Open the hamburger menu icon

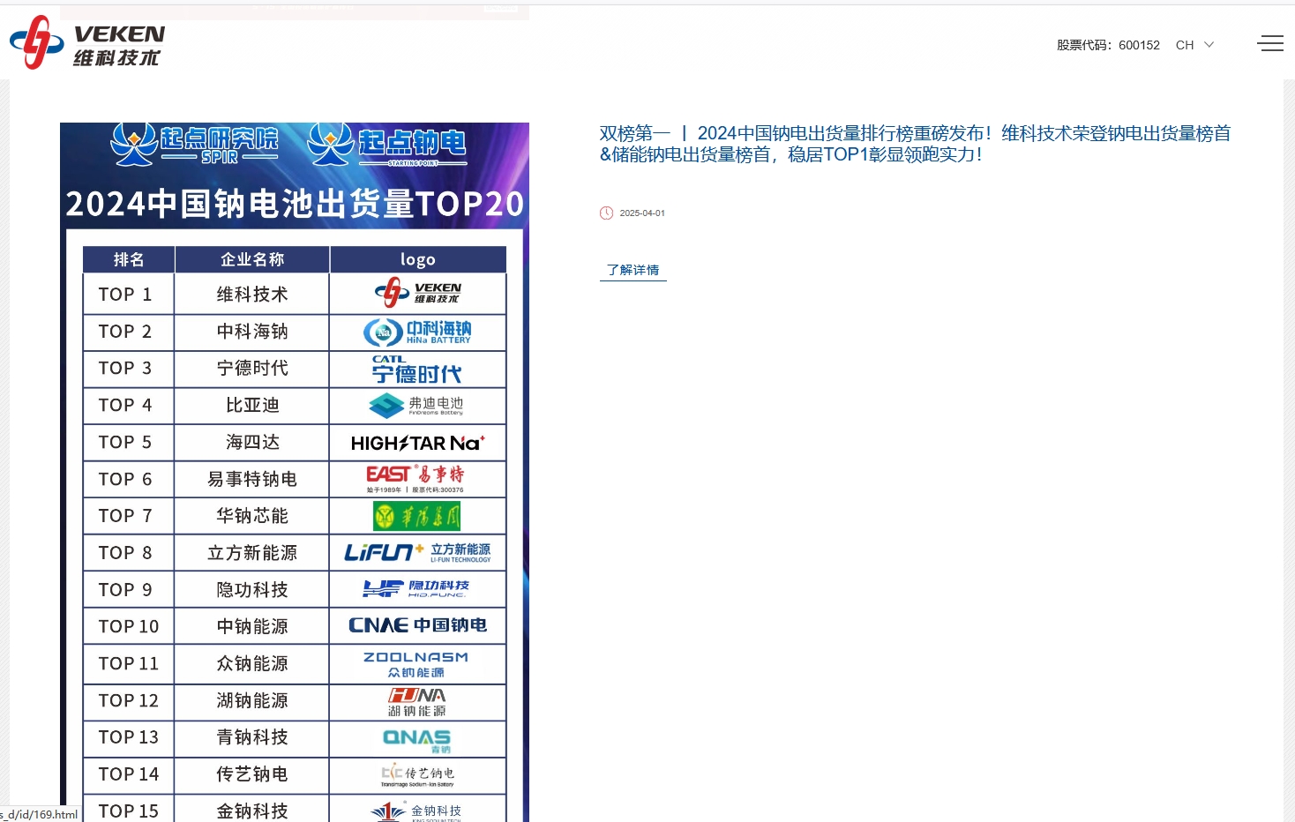pos(1270,43)
